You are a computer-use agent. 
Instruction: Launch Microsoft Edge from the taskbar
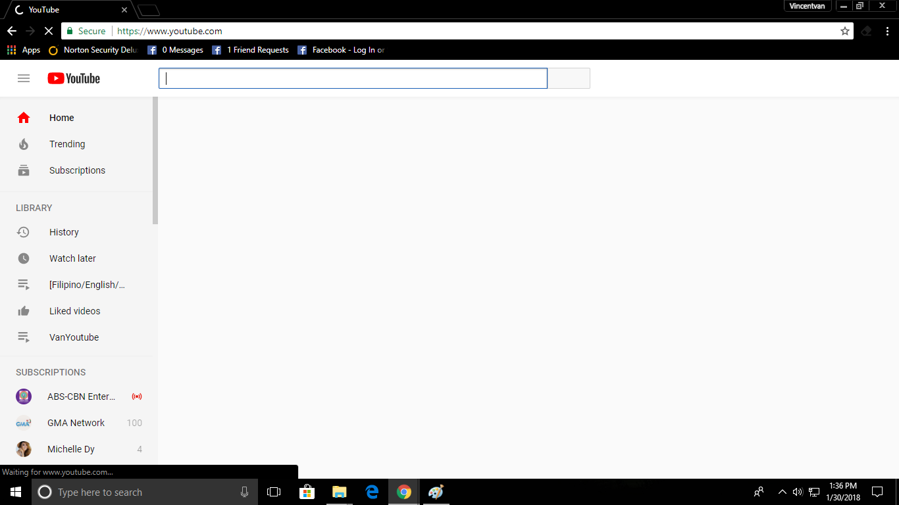coord(372,492)
